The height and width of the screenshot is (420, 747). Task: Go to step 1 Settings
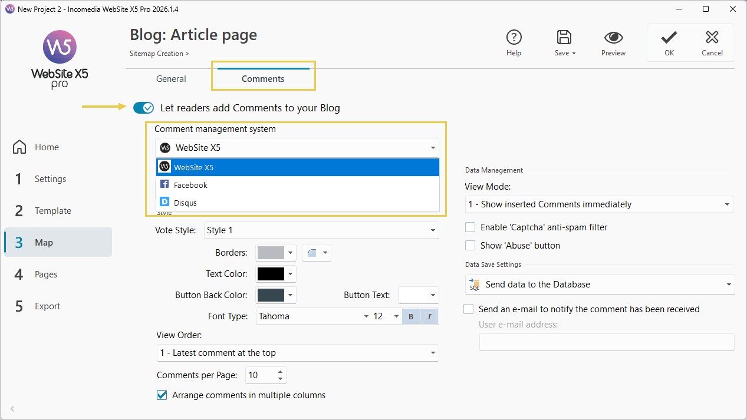58,179
